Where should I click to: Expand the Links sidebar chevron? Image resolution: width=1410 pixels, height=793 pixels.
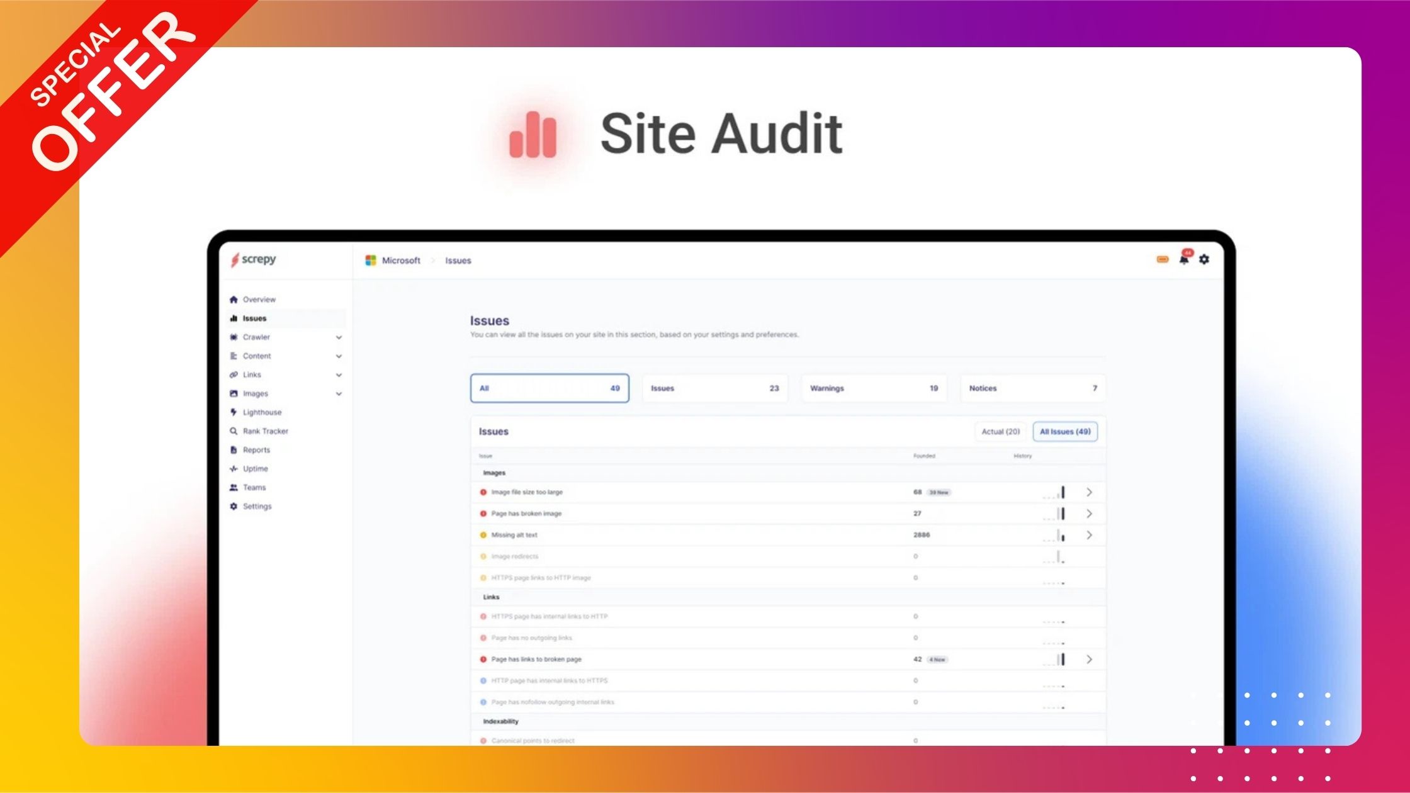(339, 375)
